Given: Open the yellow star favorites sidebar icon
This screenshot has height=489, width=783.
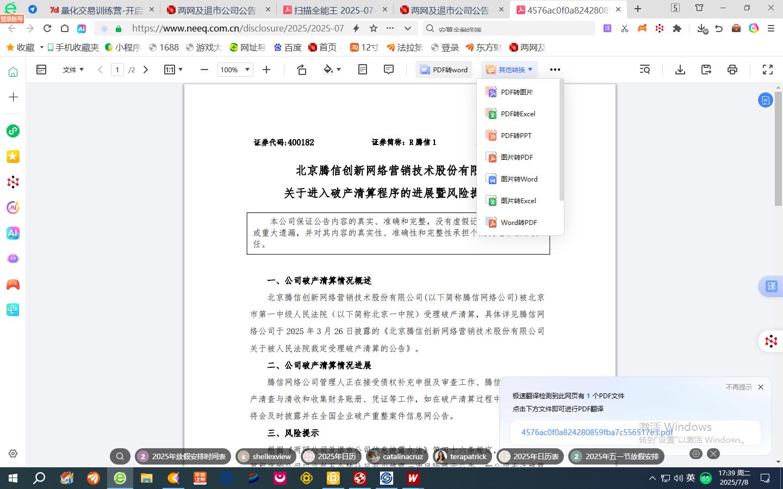Looking at the screenshot, I should (x=13, y=156).
